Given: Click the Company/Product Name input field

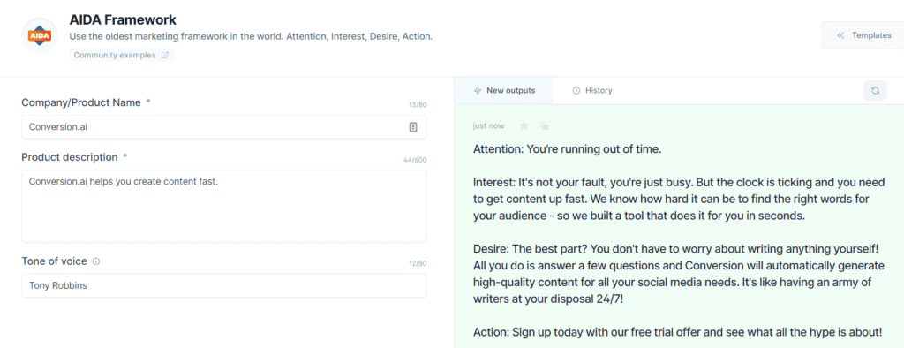Looking at the screenshot, I should pos(223,127).
